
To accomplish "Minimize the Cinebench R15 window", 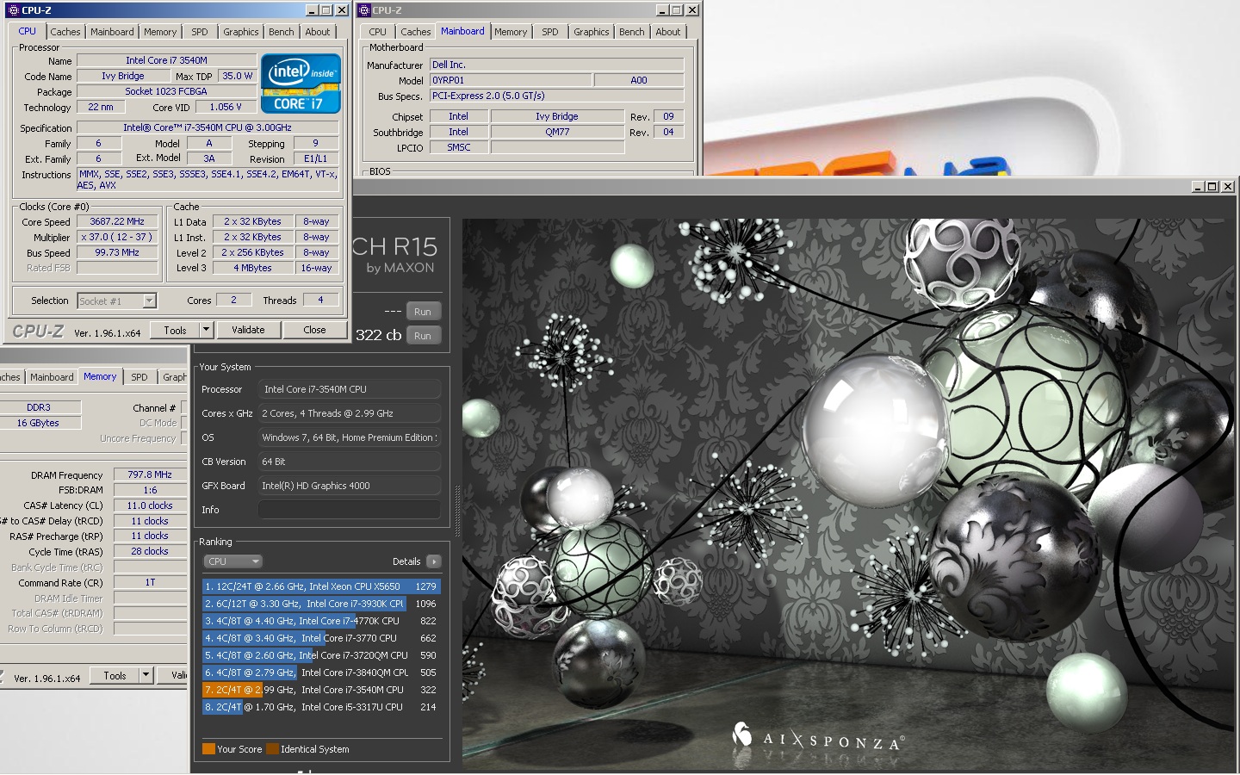I will pos(1199,187).
